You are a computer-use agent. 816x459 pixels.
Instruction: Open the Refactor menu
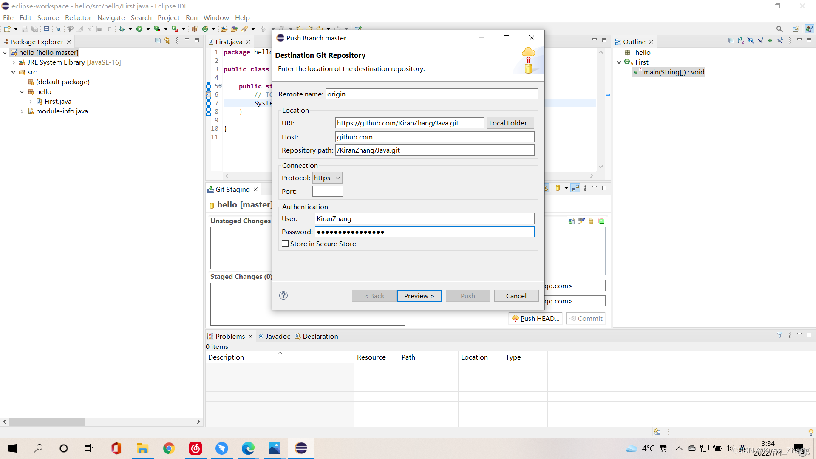[78, 17]
